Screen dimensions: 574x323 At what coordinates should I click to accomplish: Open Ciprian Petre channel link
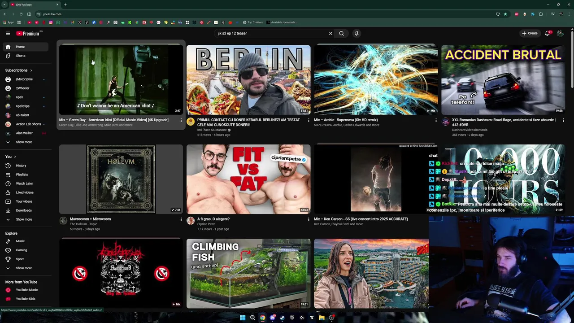[206, 224]
